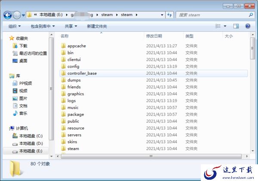Click the file list vertical scrollbar down arrow

[x=253, y=151]
